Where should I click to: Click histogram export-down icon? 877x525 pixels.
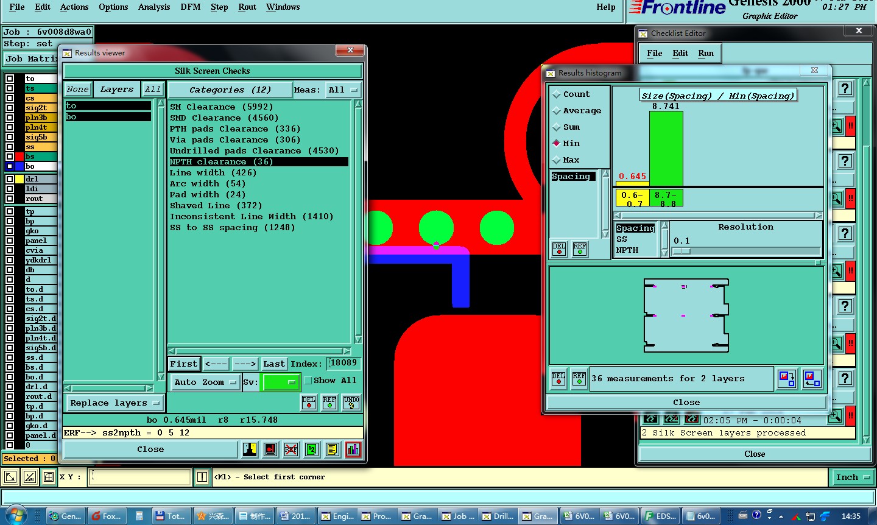pyautogui.click(x=787, y=379)
